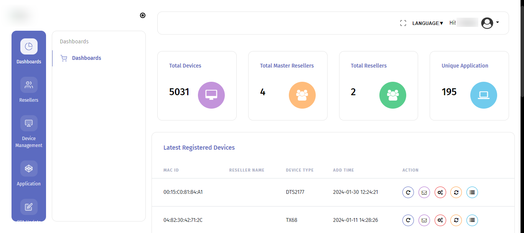
Task: Open list details for TX68 device
Action: coord(472,220)
